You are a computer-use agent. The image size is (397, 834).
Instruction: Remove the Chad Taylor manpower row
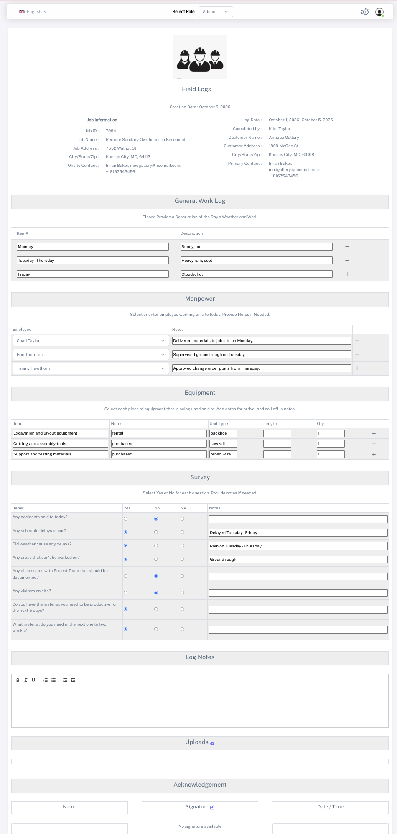click(357, 341)
